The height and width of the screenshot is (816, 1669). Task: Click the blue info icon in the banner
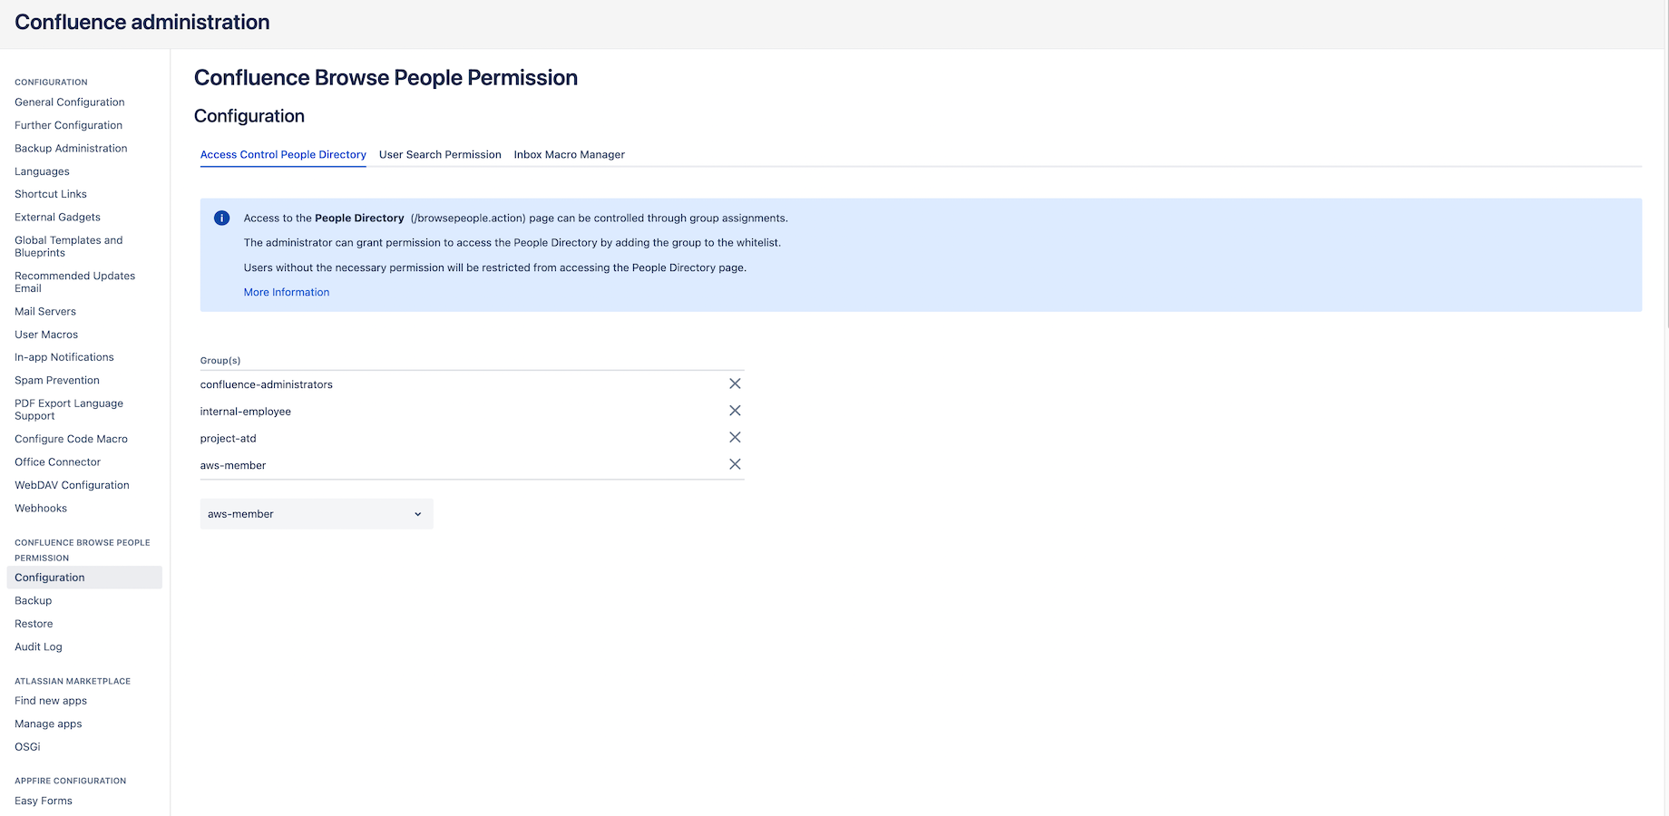coord(221,218)
